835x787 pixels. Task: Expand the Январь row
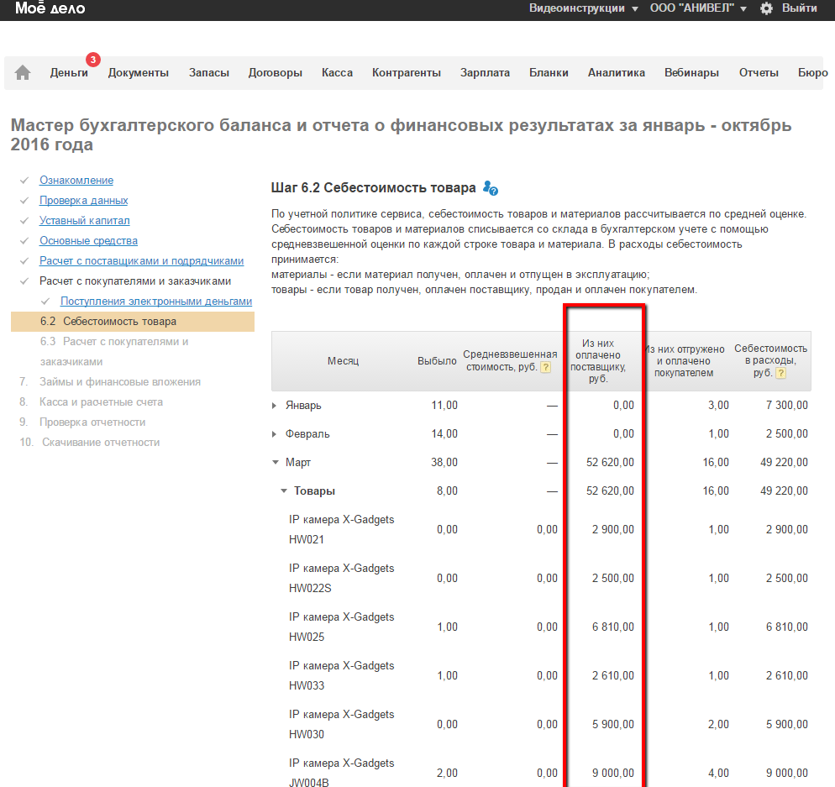(x=275, y=406)
